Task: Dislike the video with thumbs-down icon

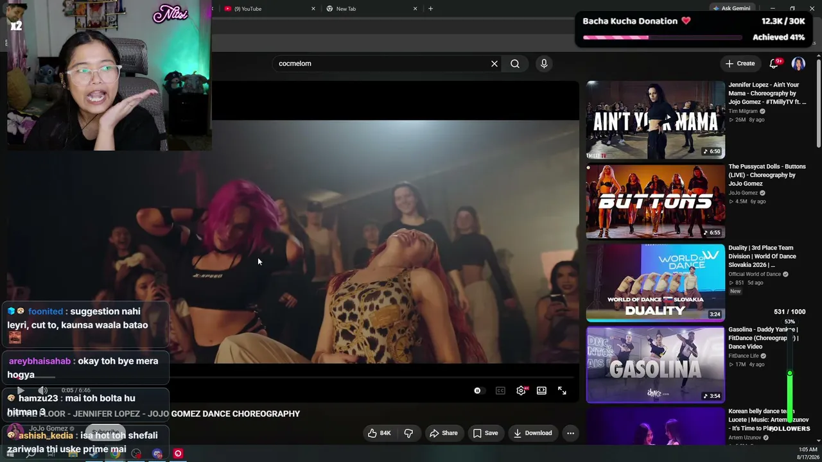Action: coord(408,433)
